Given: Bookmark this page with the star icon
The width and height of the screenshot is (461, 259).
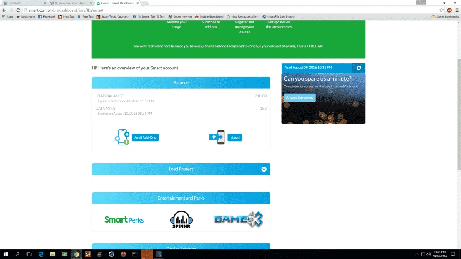Looking at the screenshot, I should (442, 10).
